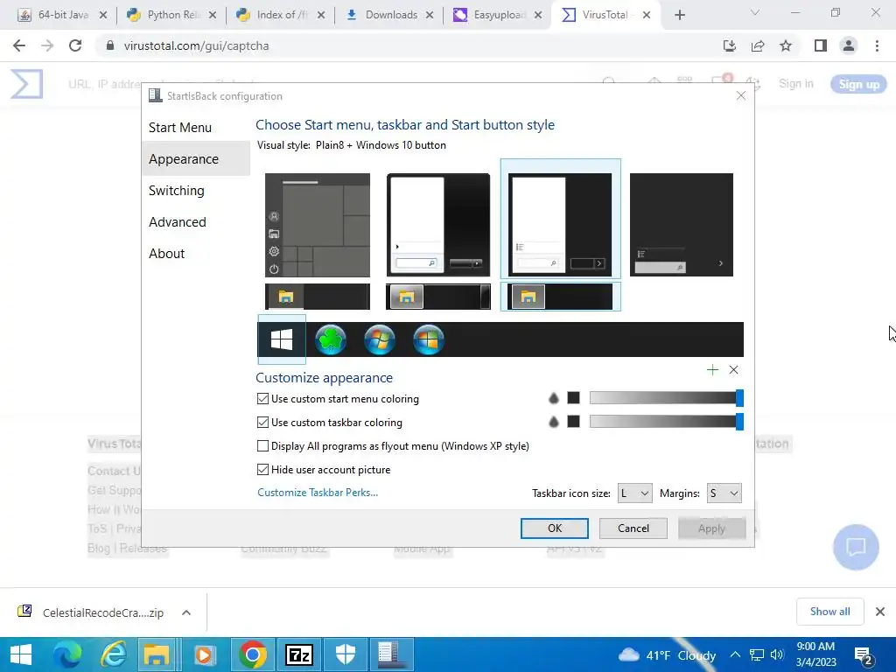Screen dimensions: 896x672
Task: Select the all-dark start menu style thumbnail
Action: [681, 225]
